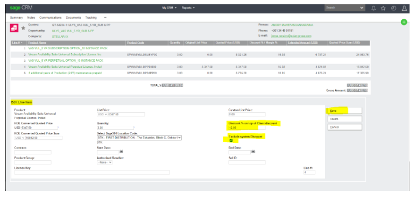Click into the top Search field

coord(342,8)
